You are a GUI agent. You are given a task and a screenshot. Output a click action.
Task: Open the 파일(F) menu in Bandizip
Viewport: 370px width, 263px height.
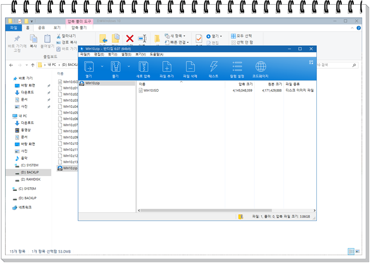click(85, 55)
